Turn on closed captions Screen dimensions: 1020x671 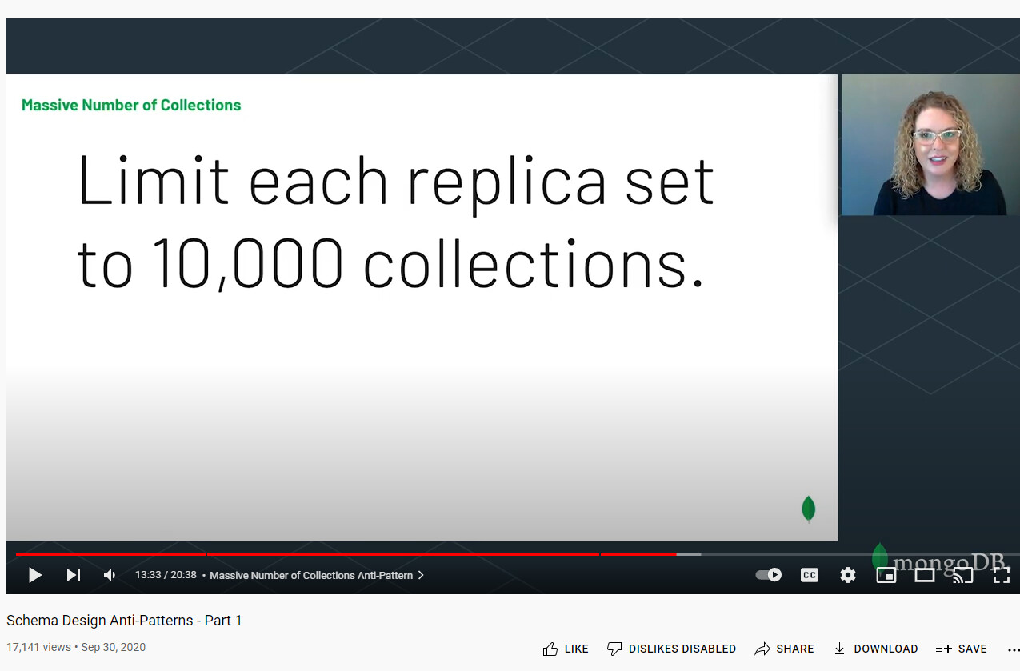click(x=810, y=575)
